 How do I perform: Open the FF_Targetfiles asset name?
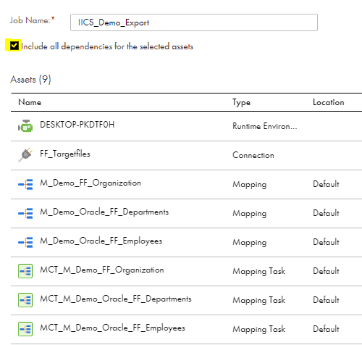click(x=65, y=154)
